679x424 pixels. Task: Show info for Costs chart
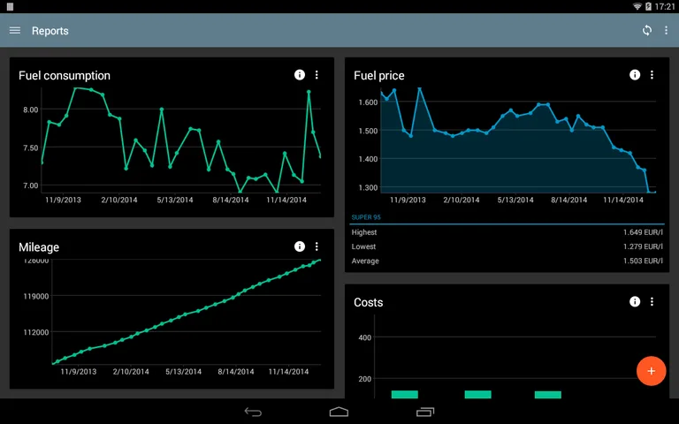[x=635, y=302]
